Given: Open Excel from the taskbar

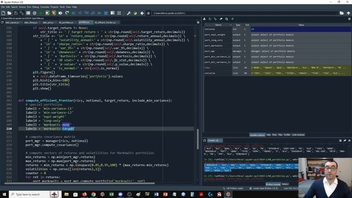Looking at the screenshot, I should click(111, 194).
